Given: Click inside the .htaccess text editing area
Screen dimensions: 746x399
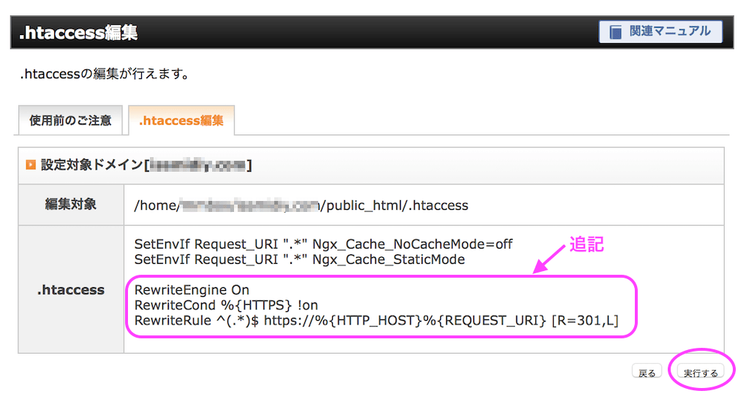Looking at the screenshot, I should [424, 289].
